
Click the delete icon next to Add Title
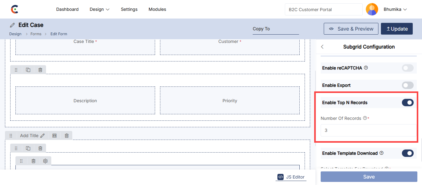(67, 136)
